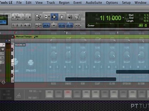Toggle Tab to Transients
Viewport: 149px width, 111px height.
pyautogui.click(x=46, y=25)
